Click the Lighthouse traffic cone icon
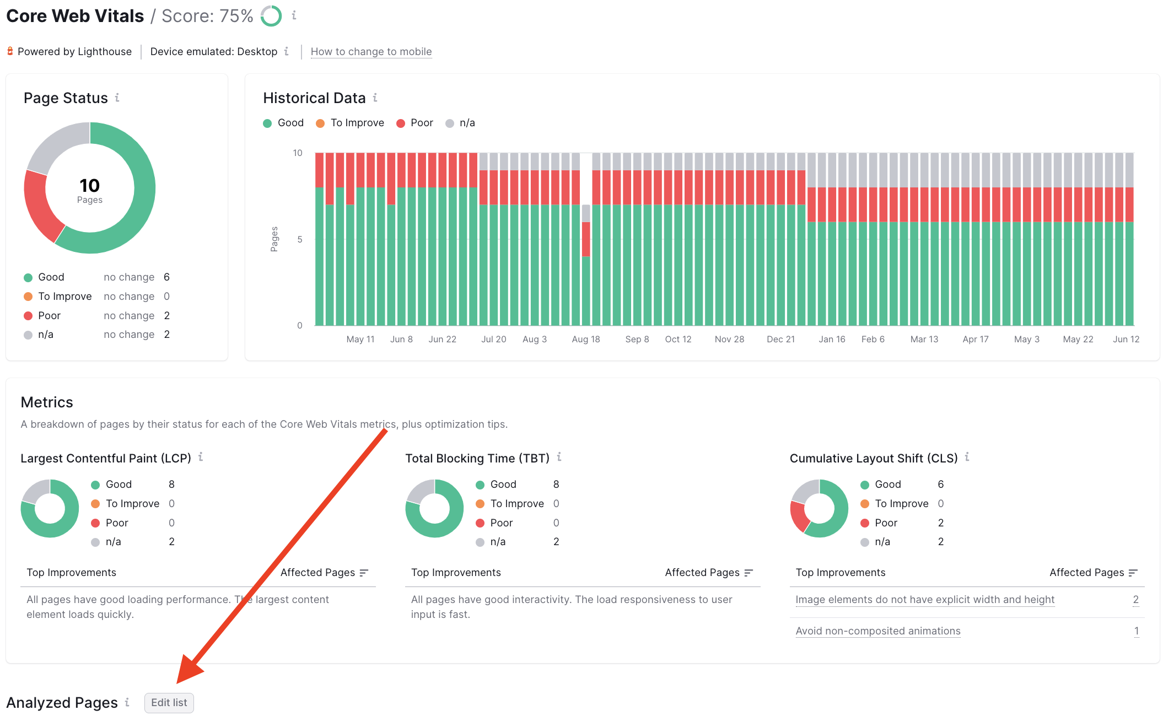Viewport: 1163px width, 721px height. 10,51
